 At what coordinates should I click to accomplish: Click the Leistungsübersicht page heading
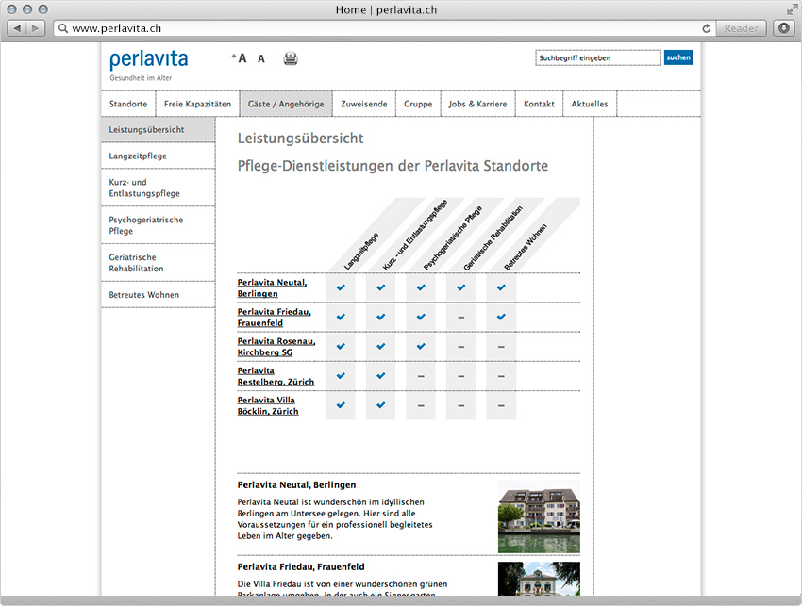(300, 139)
